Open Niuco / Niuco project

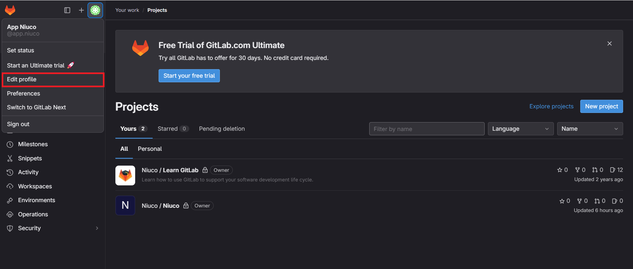161,206
